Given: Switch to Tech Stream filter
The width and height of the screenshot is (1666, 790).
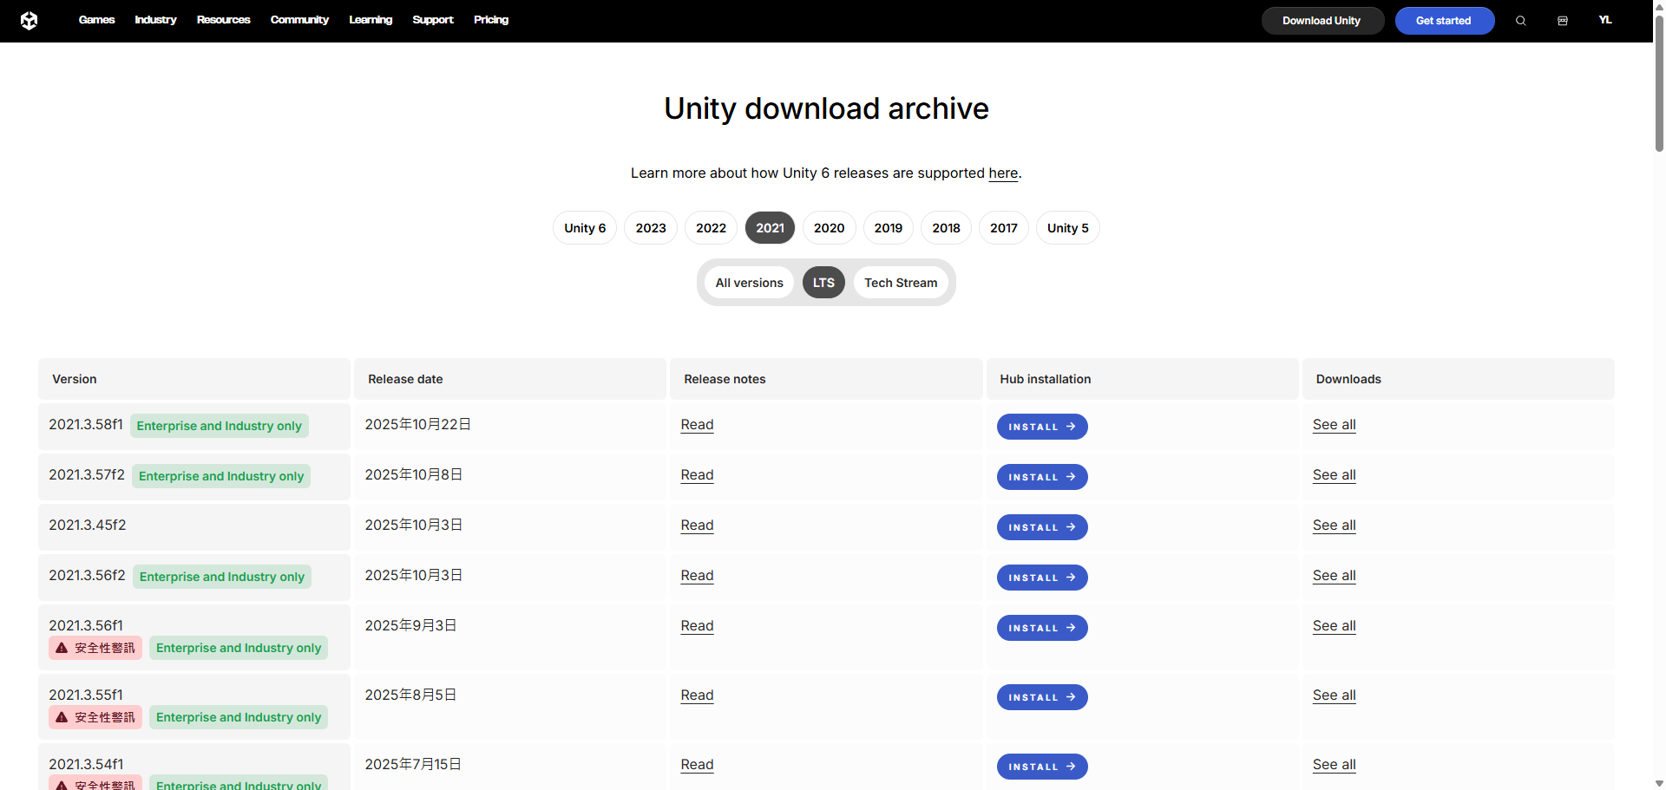Looking at the screenshot, I should click(x=901, y=283).
